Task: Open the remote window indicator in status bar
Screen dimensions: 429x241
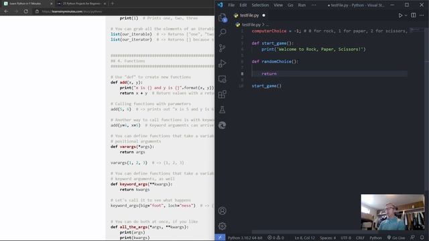Action: point(220,238)
